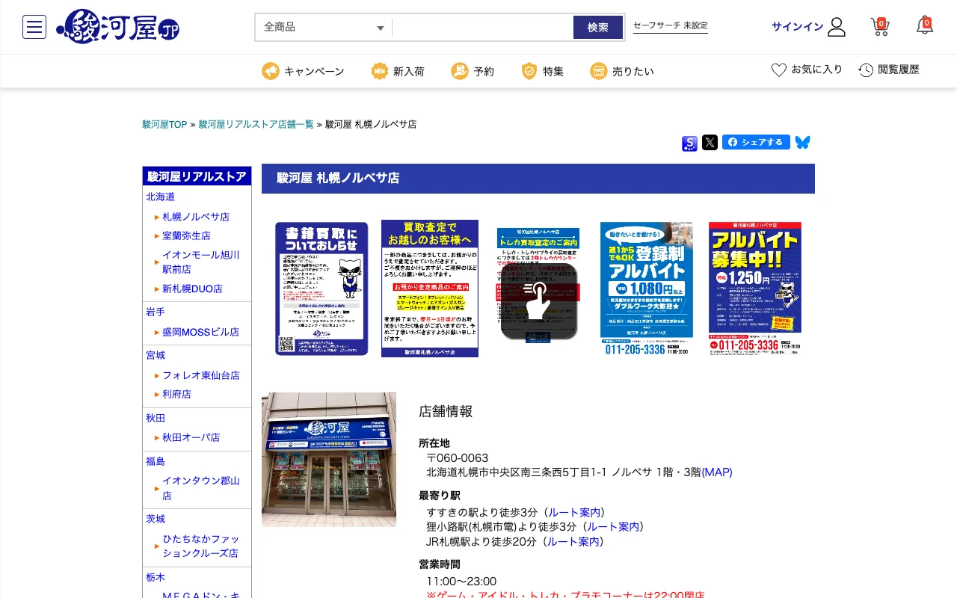
Task: Select 茨城 in the store sidebar
Action: point(156,519)
